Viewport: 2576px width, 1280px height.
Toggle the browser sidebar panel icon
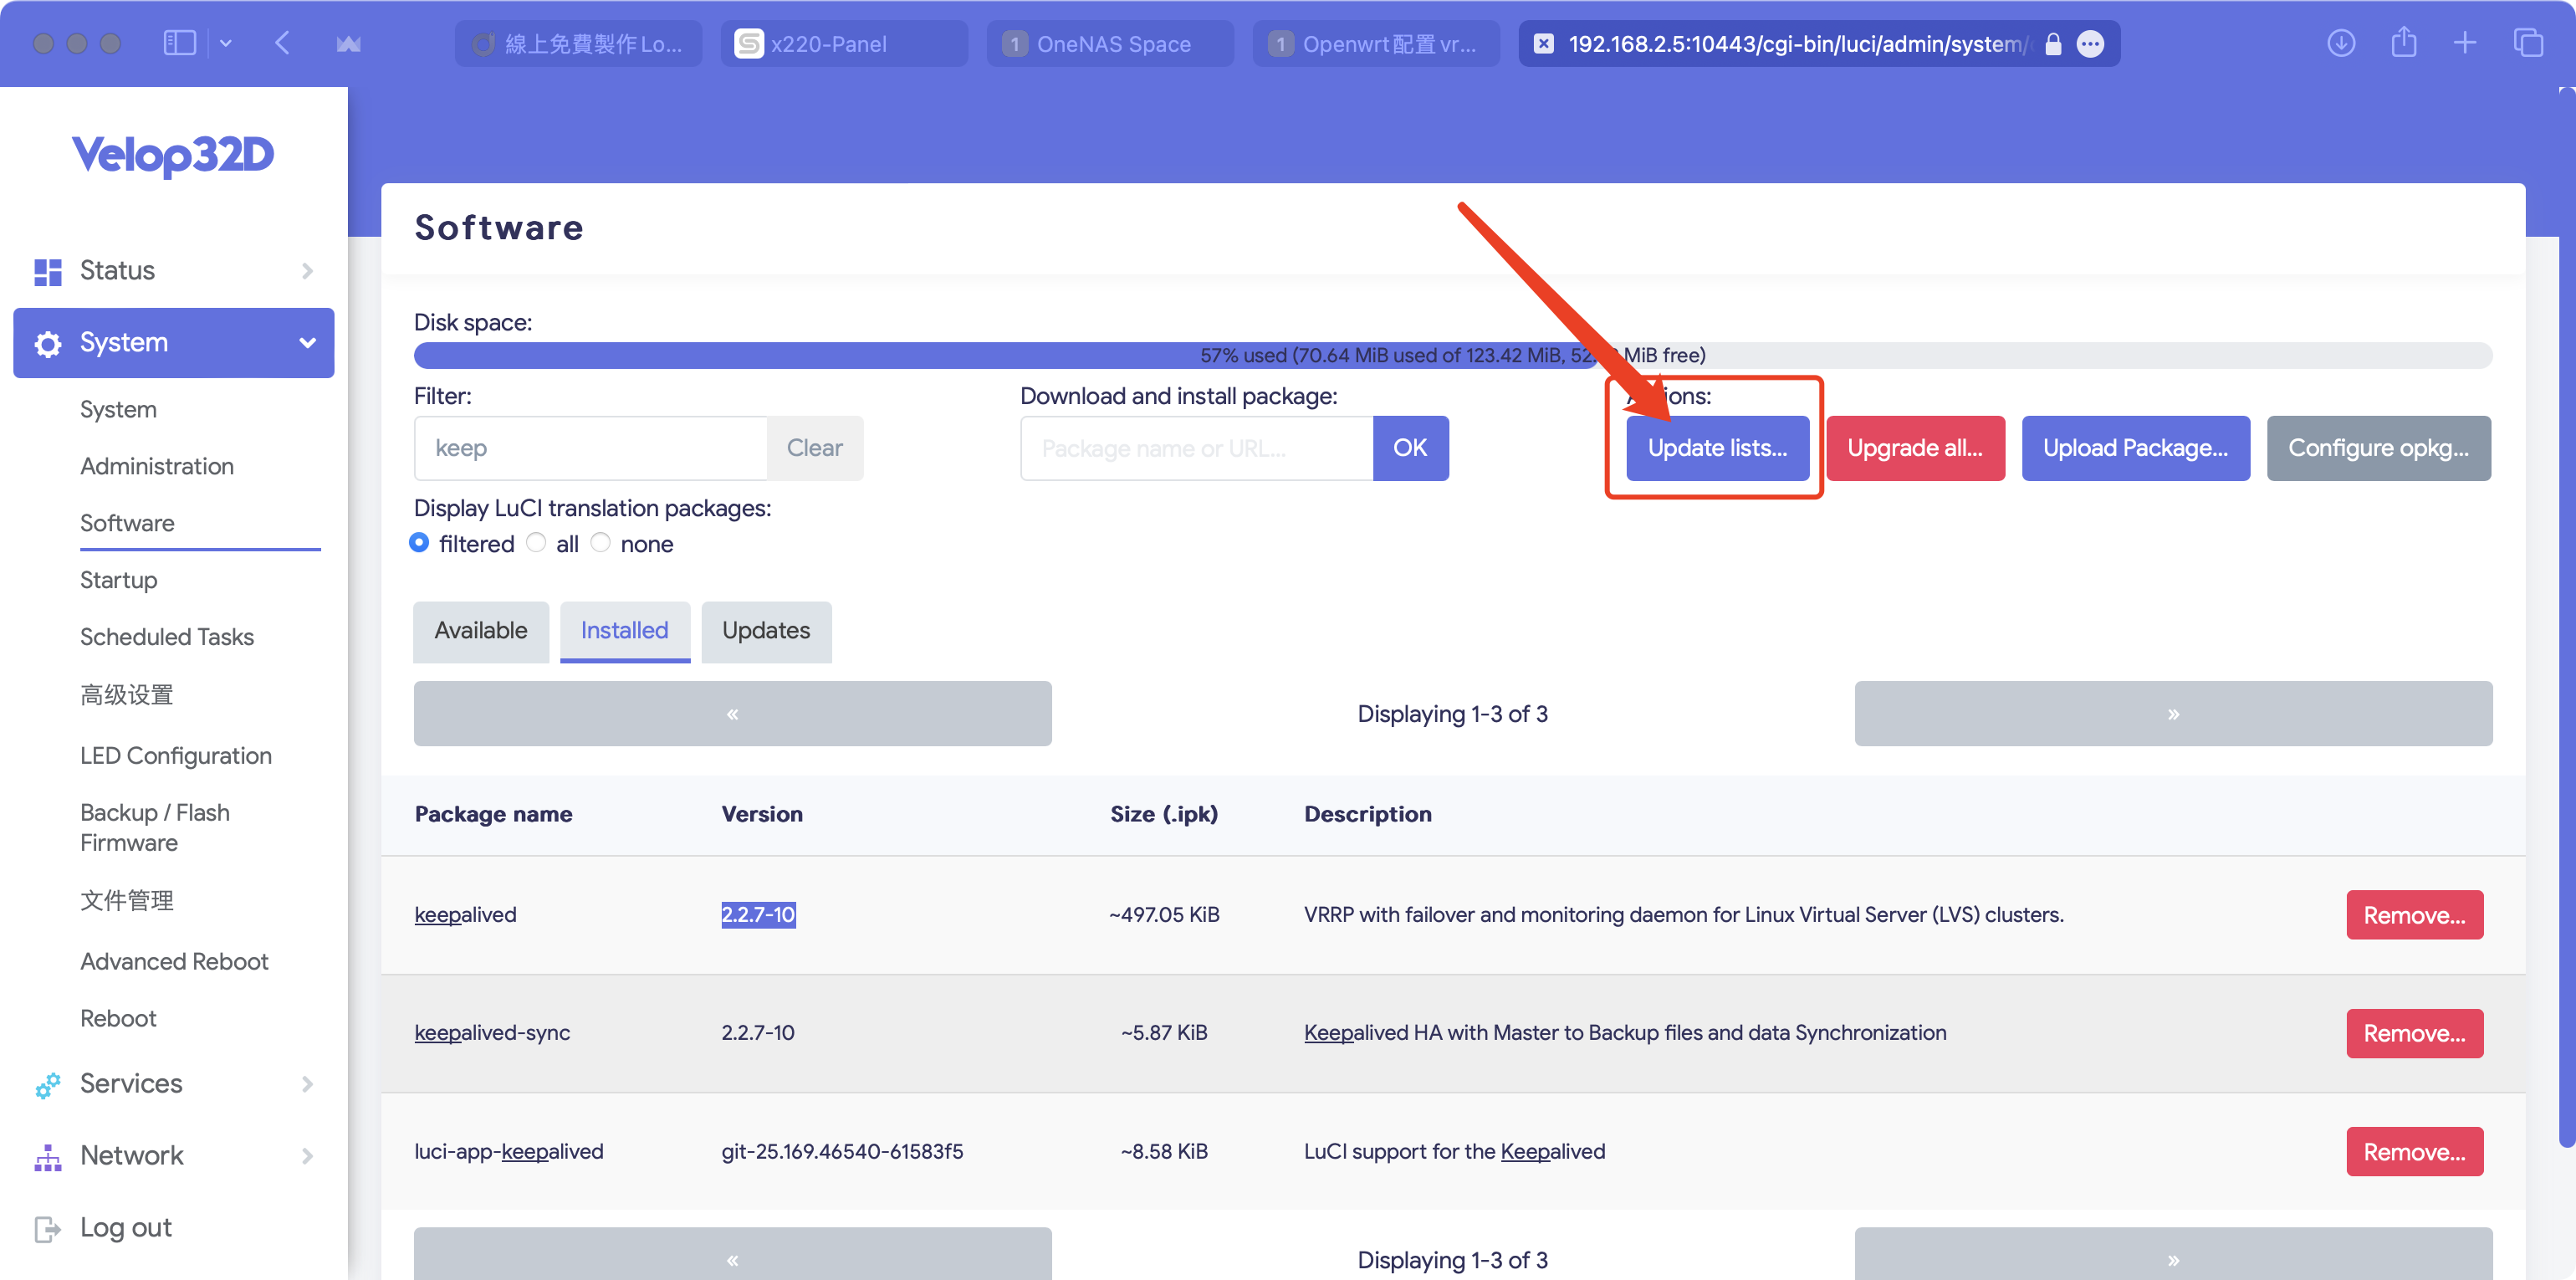[x=179, y=43]
